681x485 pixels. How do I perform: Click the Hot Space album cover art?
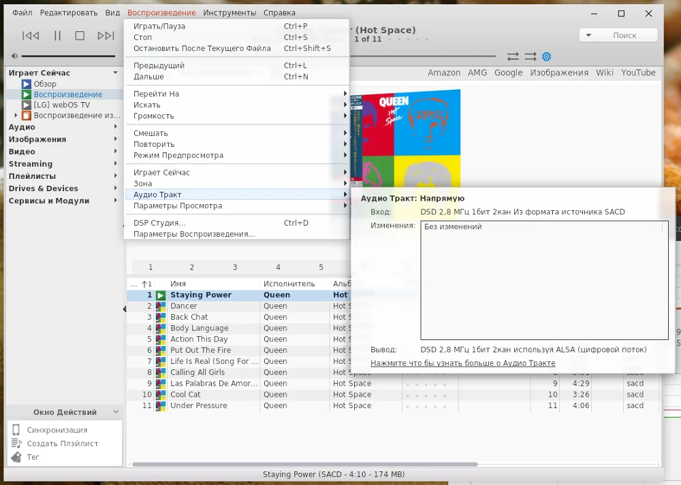pyautogui.click(x=405, y=138)
